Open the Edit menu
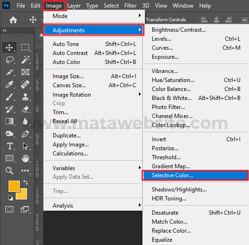The image size is (249, 245). click(36, 6)
